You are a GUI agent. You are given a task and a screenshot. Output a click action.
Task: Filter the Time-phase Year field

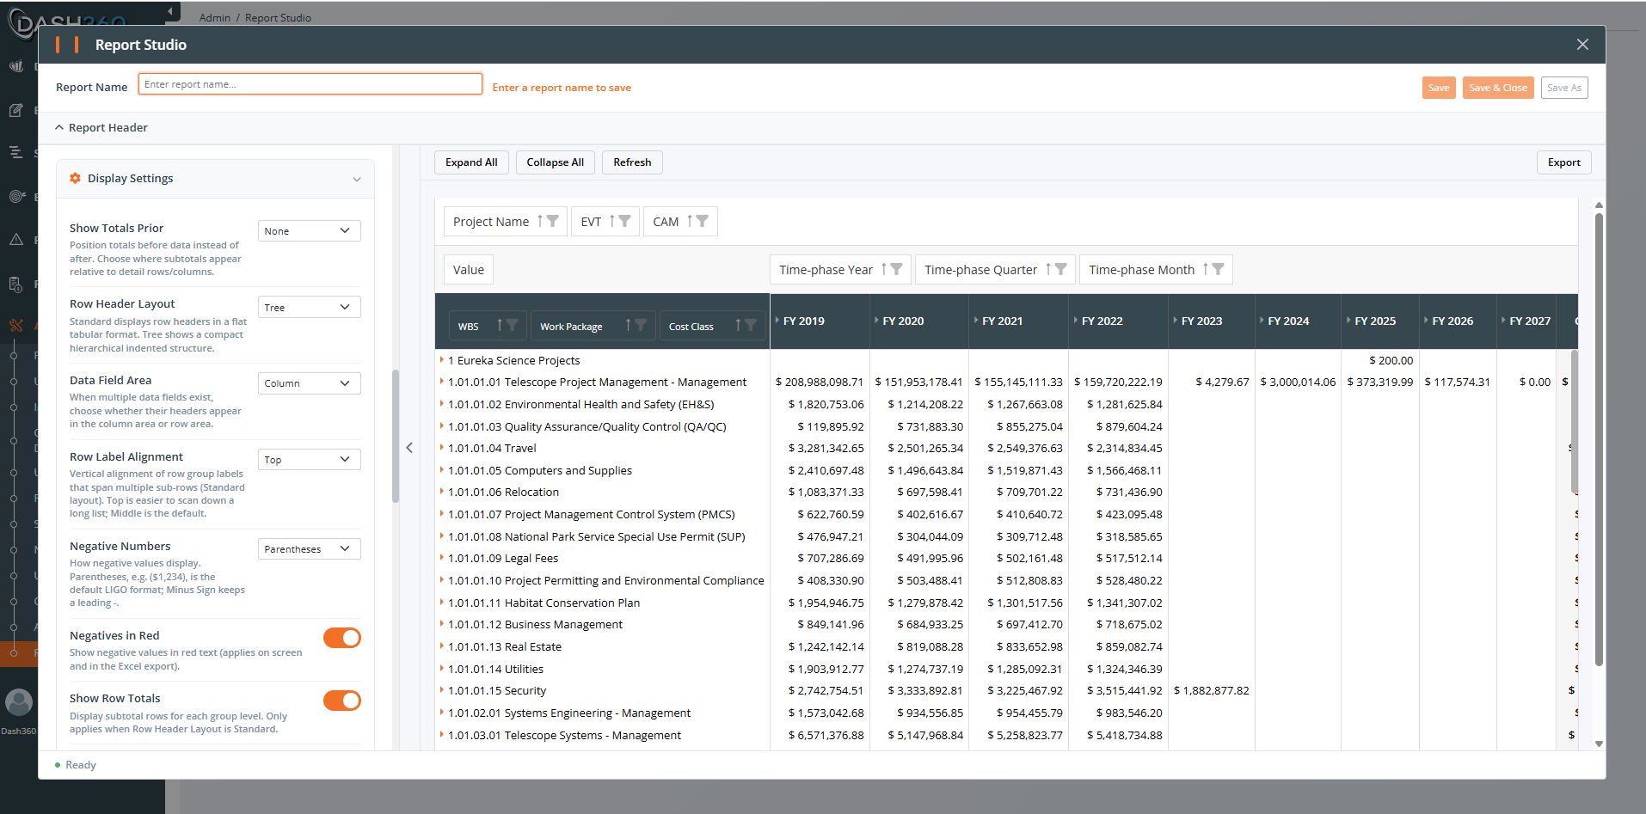click(896, 269)
